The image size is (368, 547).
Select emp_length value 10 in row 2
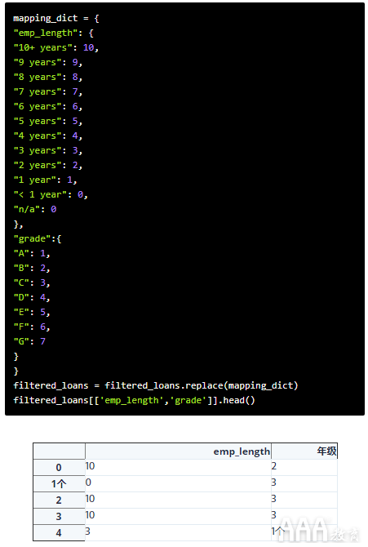[x=90, y=499]
